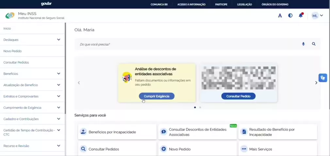The image size is (330, 156).
Task: Expand the Extratos e Comprovantes section
Action: pos(58,96)
